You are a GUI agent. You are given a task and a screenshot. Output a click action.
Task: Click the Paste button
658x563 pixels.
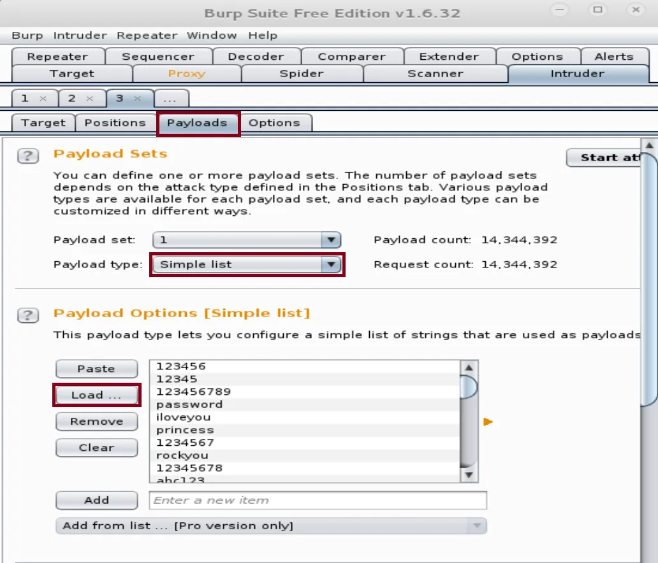point(96,369)
